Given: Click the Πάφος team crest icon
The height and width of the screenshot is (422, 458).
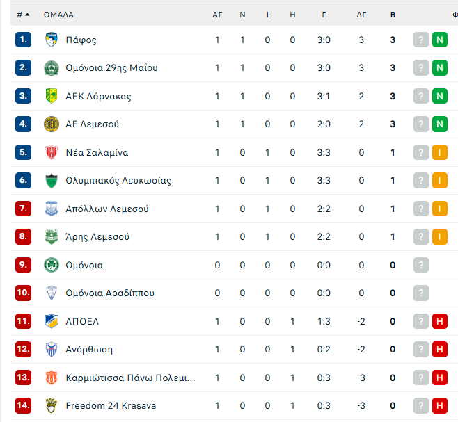Looking at the screenshot, I should point(52,40).
